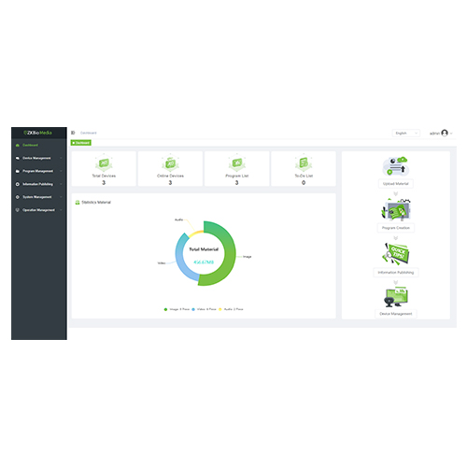Screen dimensions: 467x467
Task: Click the Device Management monitor illustration
Action: [x=396, y=297]
